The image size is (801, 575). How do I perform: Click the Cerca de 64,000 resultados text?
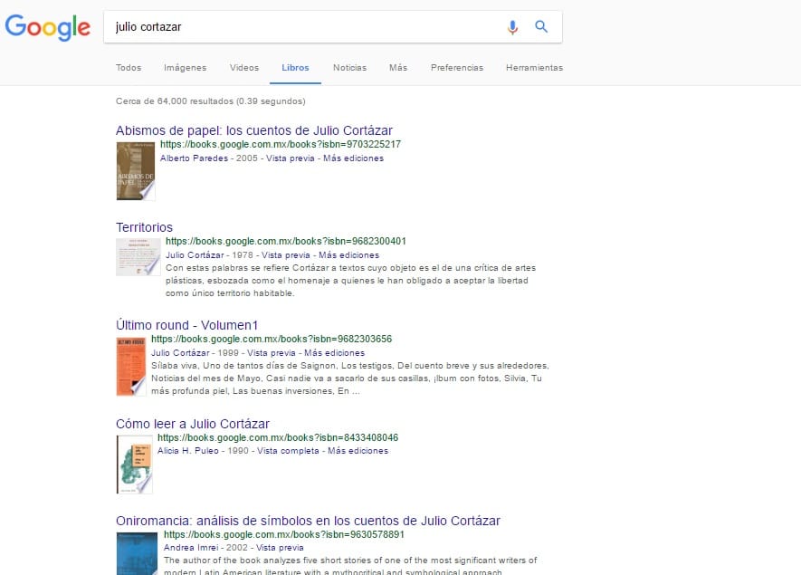pos(211,101)
